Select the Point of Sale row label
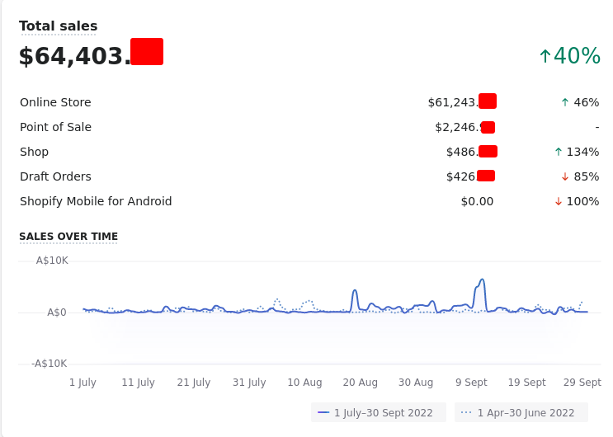 tap(55, 127)
